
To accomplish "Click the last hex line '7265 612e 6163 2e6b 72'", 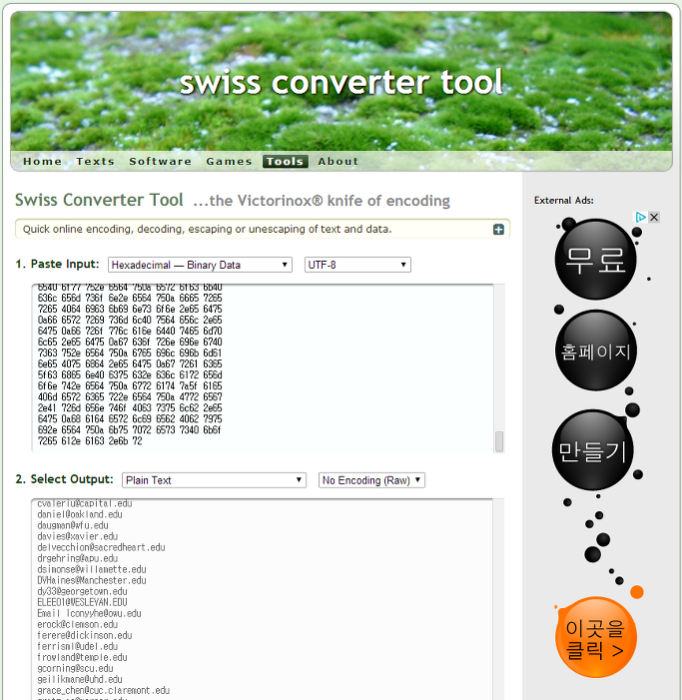I will (x=90, y=441).
